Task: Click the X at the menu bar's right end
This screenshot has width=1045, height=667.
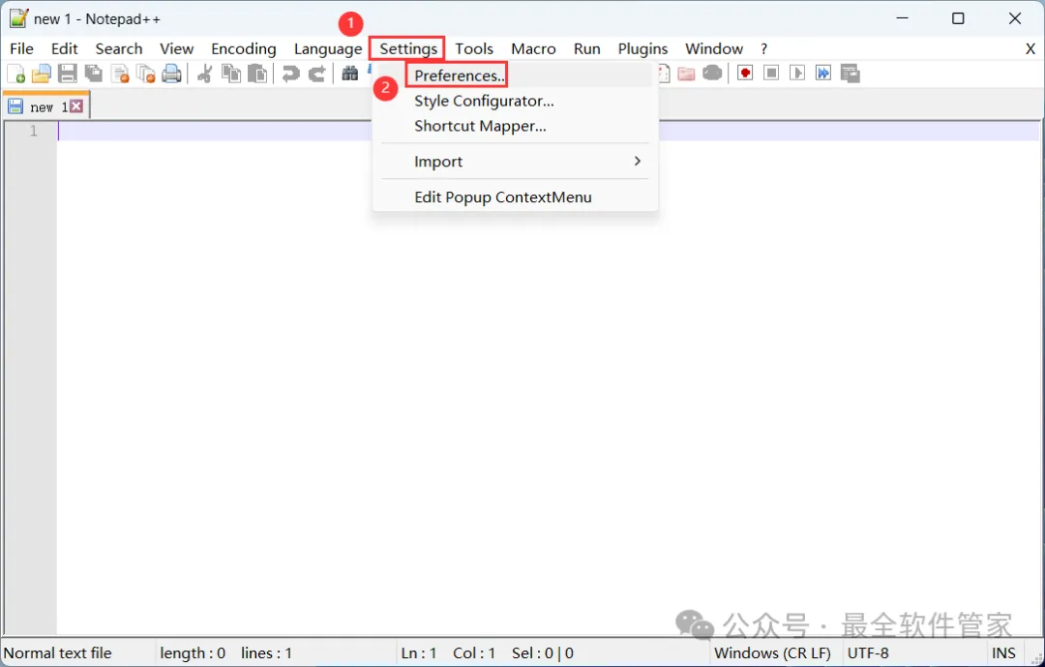Action: (1030, 48)
